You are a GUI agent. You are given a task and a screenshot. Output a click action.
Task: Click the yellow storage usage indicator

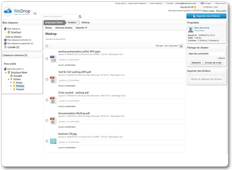click(x=195, y=7)
